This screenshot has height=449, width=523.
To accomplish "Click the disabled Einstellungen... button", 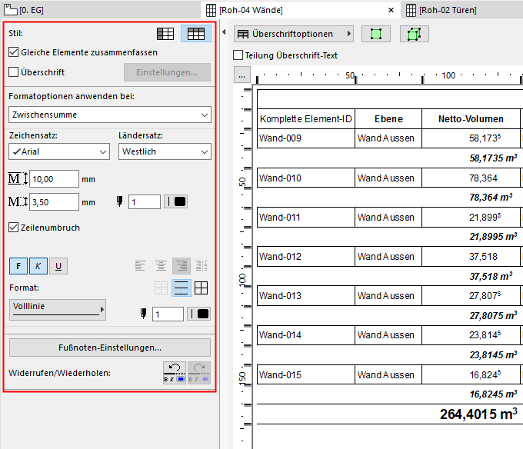I will click(x=167, y=72).
